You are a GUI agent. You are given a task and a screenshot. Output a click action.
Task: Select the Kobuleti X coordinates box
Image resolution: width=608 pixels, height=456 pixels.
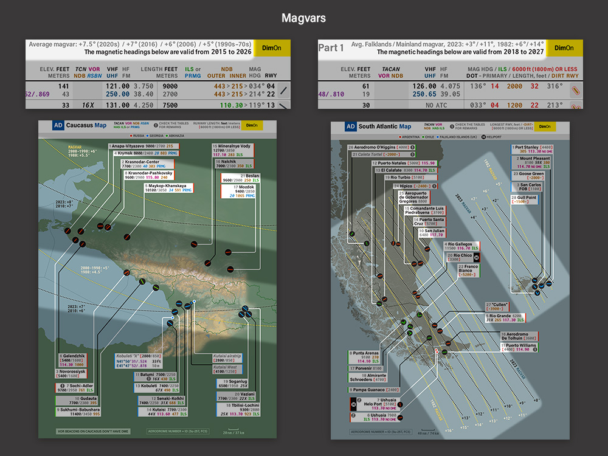pyautogui.click(x=139, y=361)
